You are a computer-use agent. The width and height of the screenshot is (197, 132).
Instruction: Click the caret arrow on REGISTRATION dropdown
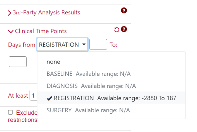tap(84, 44)
